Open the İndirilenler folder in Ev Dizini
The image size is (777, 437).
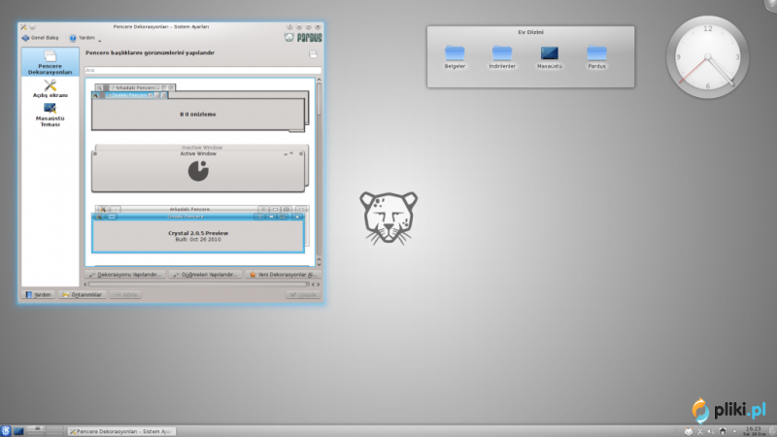pos(502,57)
